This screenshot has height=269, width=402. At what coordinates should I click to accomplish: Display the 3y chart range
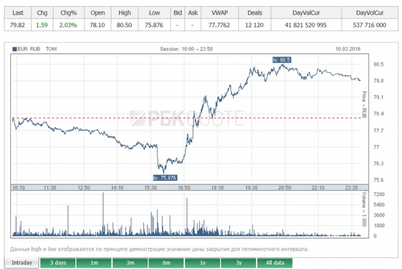[239, 263]
